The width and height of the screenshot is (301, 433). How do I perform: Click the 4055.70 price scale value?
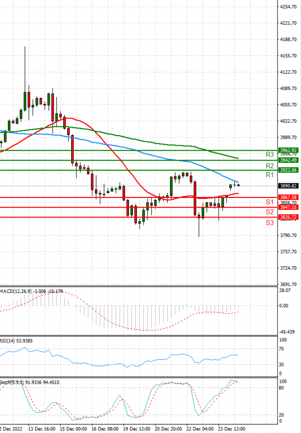click(x=288, y=104)
